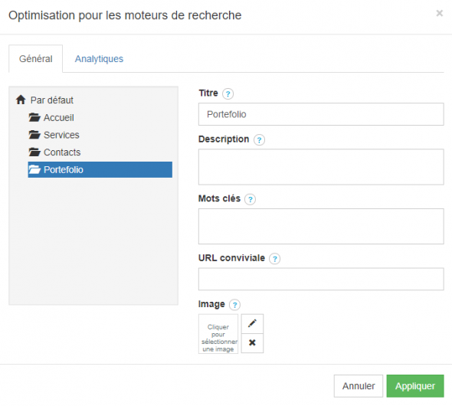The width and height of the screenshot is (452, 406).
Task: Remove image with the X icon
Action: tap(252, 343)
